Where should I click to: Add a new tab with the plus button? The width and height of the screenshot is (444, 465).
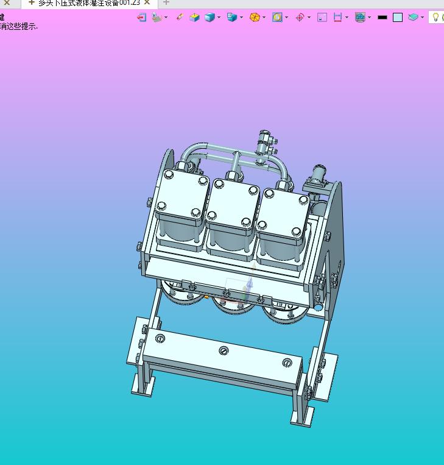(x=166, y=2)
